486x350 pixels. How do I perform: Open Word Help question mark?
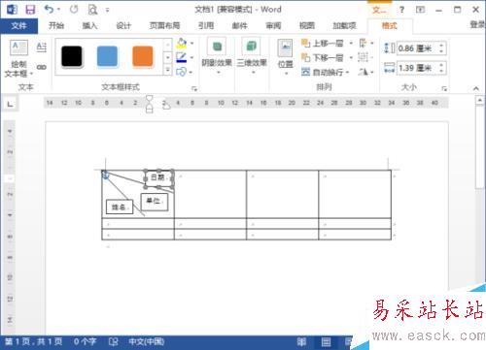coord(401,10)
